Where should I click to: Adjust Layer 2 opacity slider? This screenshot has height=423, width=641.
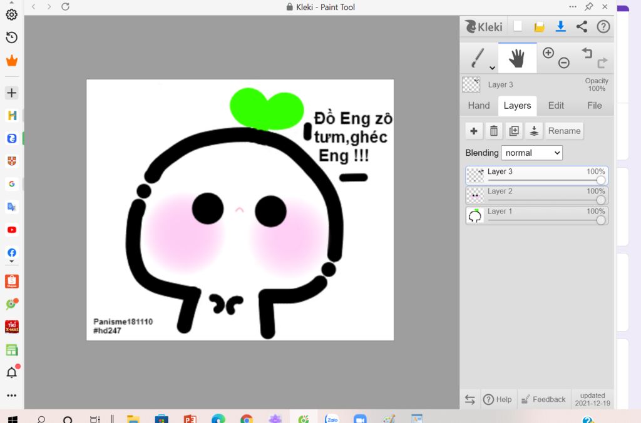[600, 200]
